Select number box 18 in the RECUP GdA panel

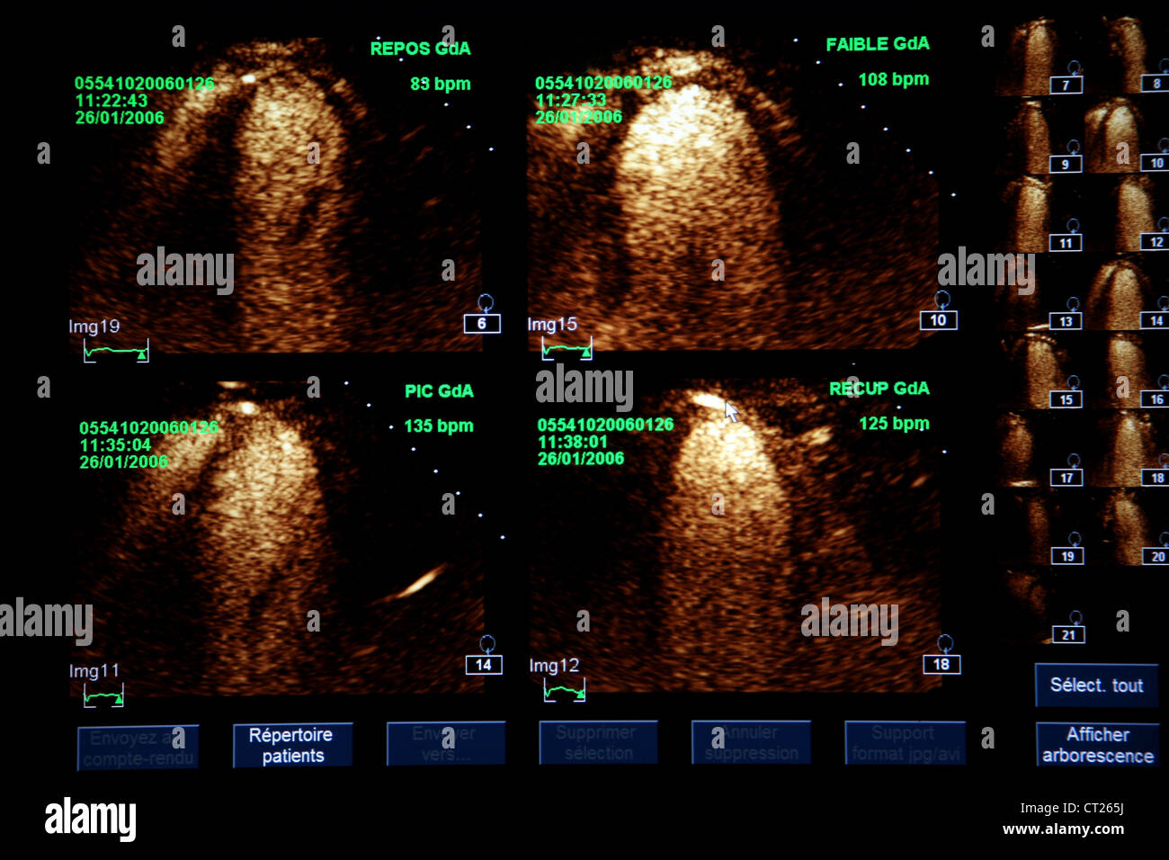pos(941,664)
